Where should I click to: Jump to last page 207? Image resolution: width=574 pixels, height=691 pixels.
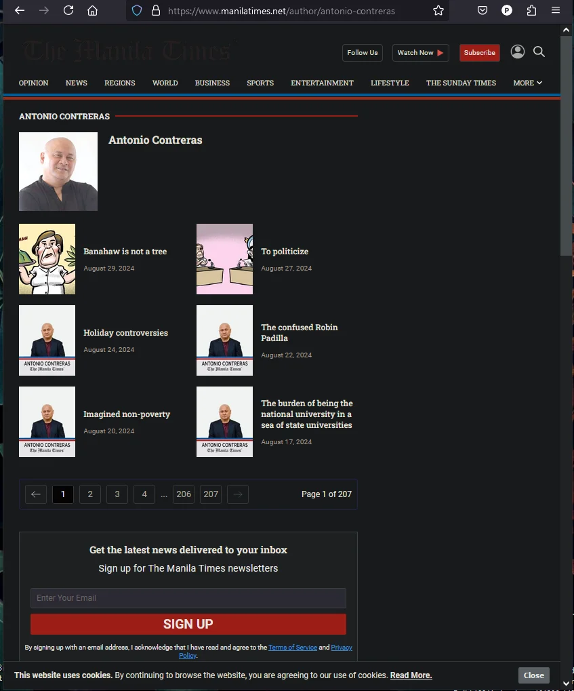pos(211,494)
